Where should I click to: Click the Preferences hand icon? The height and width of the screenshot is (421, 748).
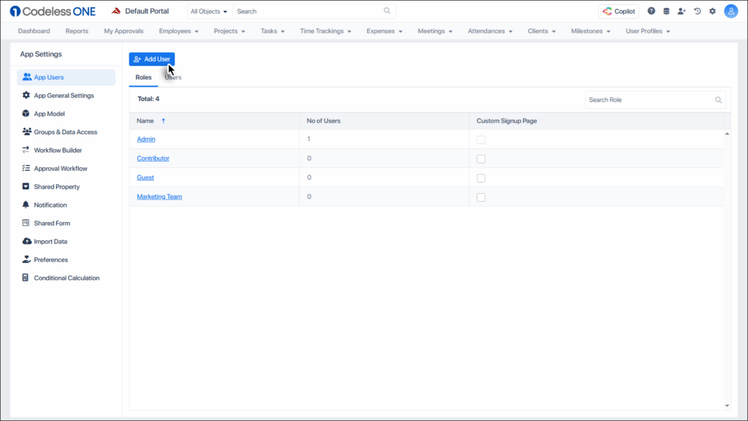pyautogui.click(x=26, y=259)
